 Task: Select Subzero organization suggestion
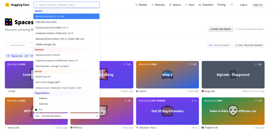coord(66,98)
